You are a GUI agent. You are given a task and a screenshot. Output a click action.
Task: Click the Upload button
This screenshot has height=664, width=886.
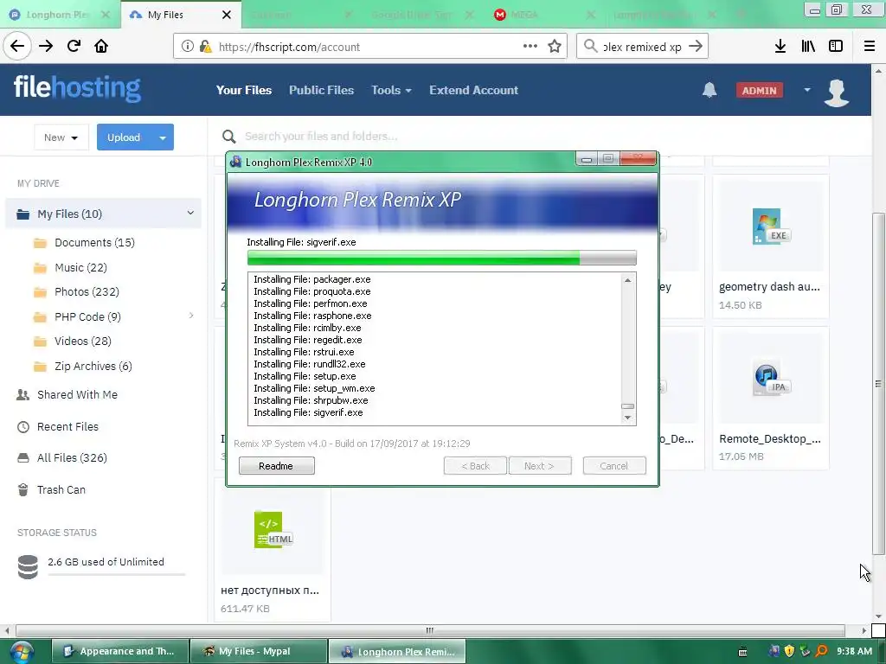coord(124,137)
